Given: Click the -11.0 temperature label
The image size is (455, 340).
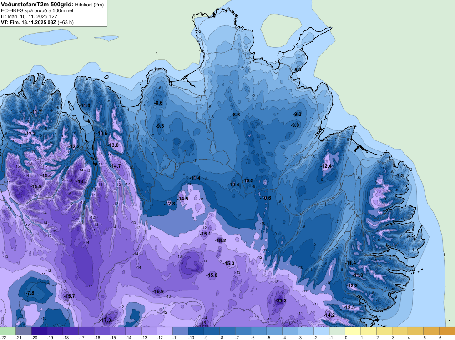Looking at the screenshot, I should pos(85,105).
